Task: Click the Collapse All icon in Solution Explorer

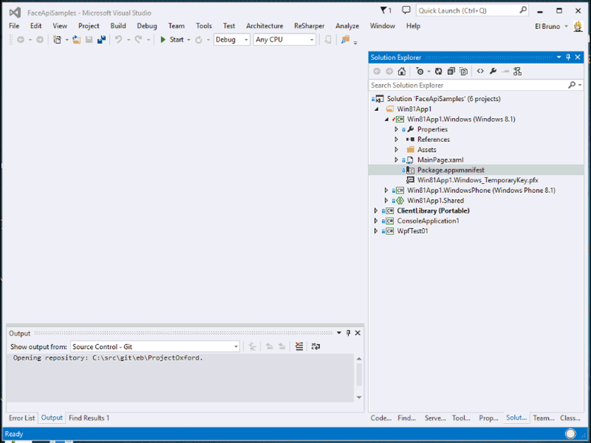Action: 451,71
